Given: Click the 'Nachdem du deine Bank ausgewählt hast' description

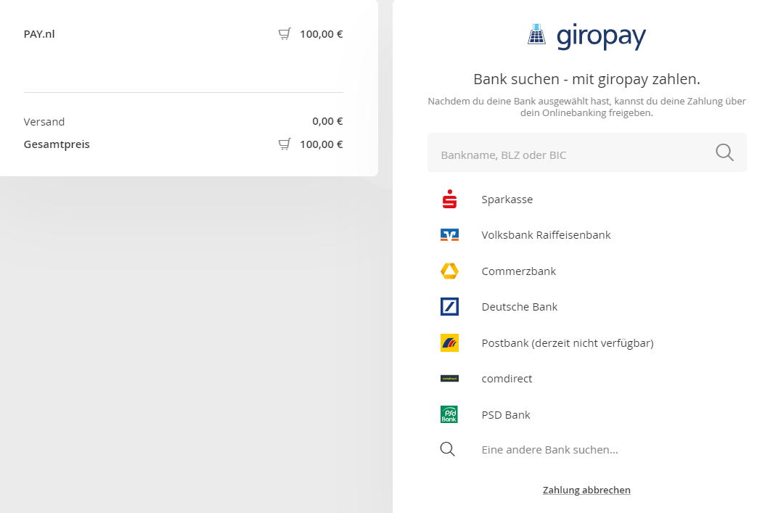Looking at the screenshot, I should pos(586,107).
